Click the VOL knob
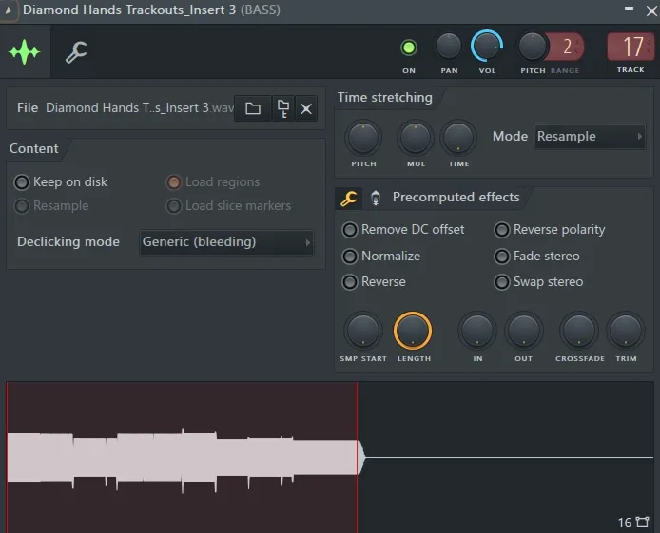Image resolution: width=660 pixels, height=533 pixels. point(487,46)
